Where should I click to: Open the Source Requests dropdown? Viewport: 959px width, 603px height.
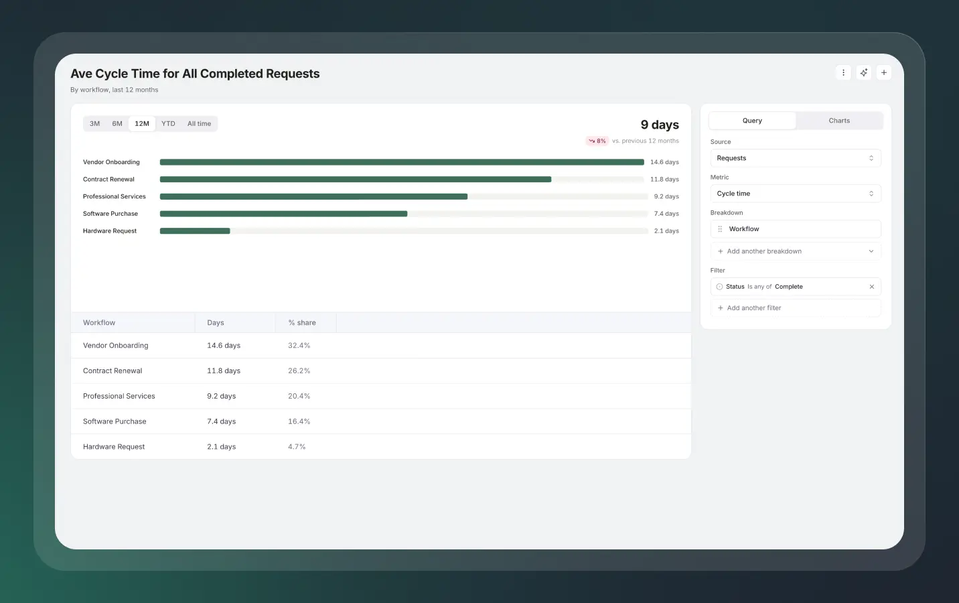coord(796,158)
